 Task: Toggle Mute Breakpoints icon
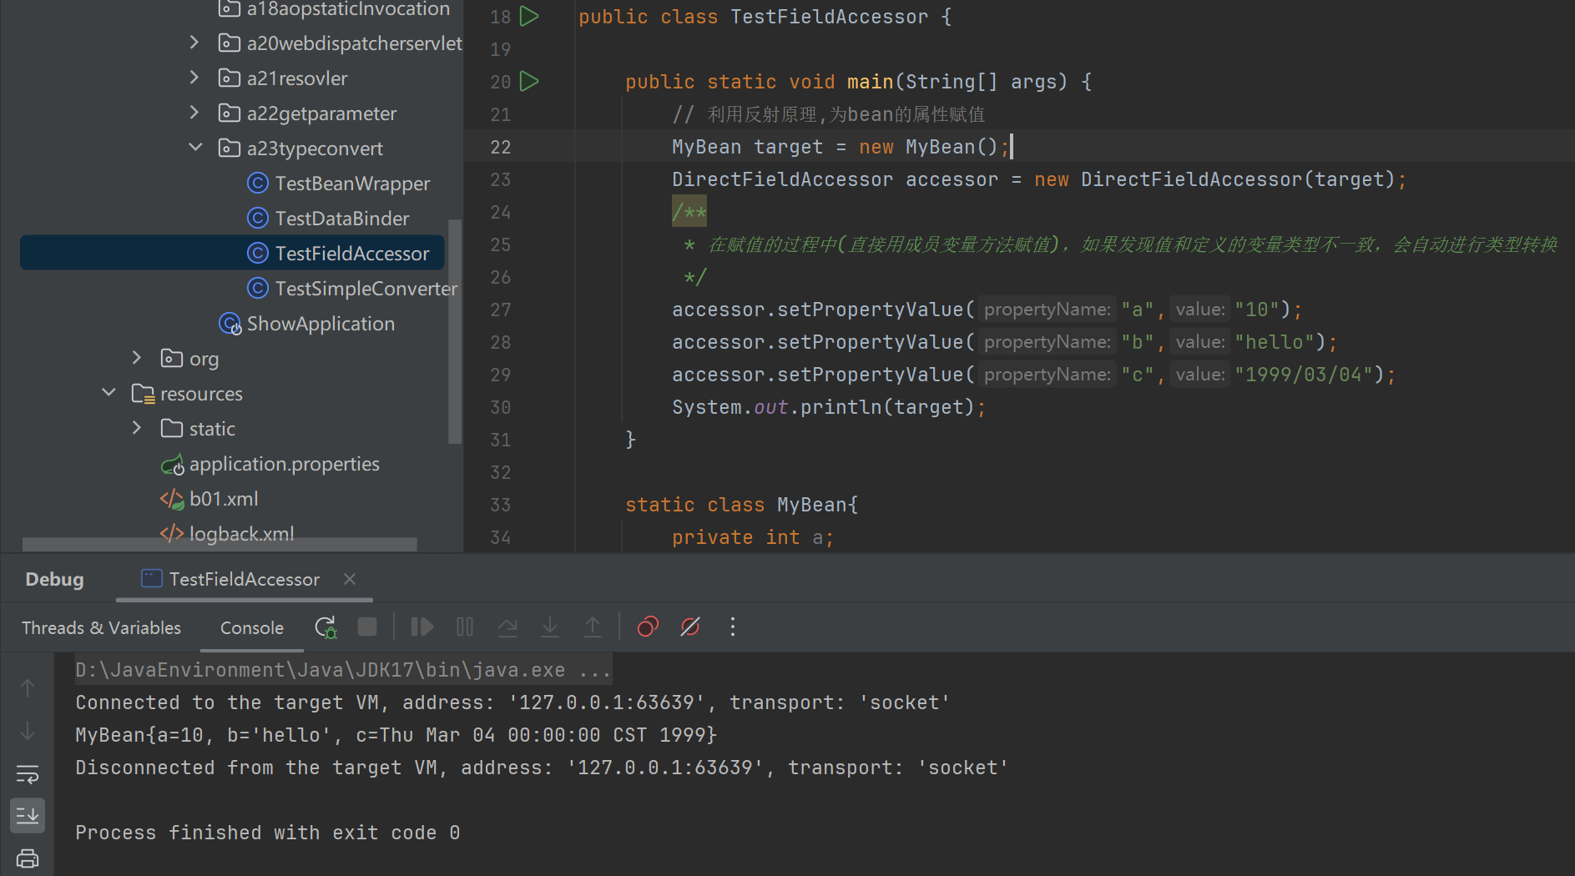(690, 627)
